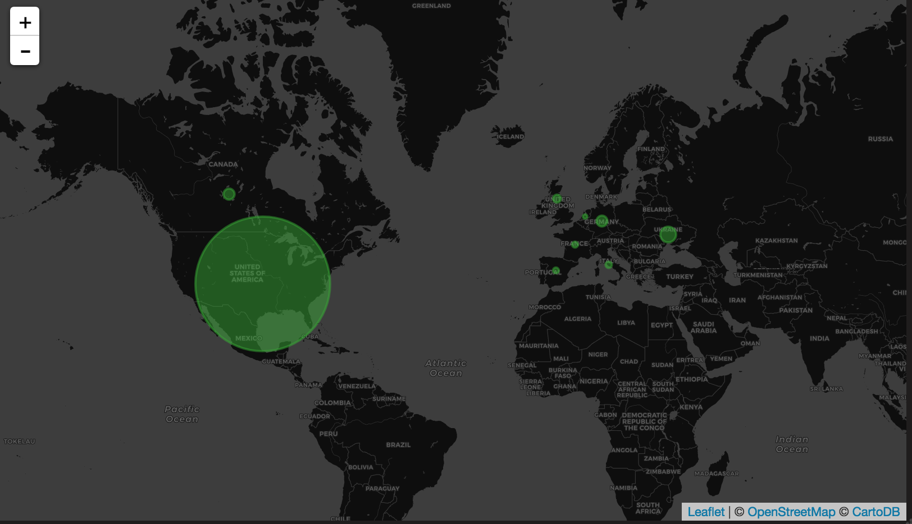Viewport: 912px width, 524px height.
Task: Select the small green marker over France
Action: pyautogui.click(x=575, y=245)
